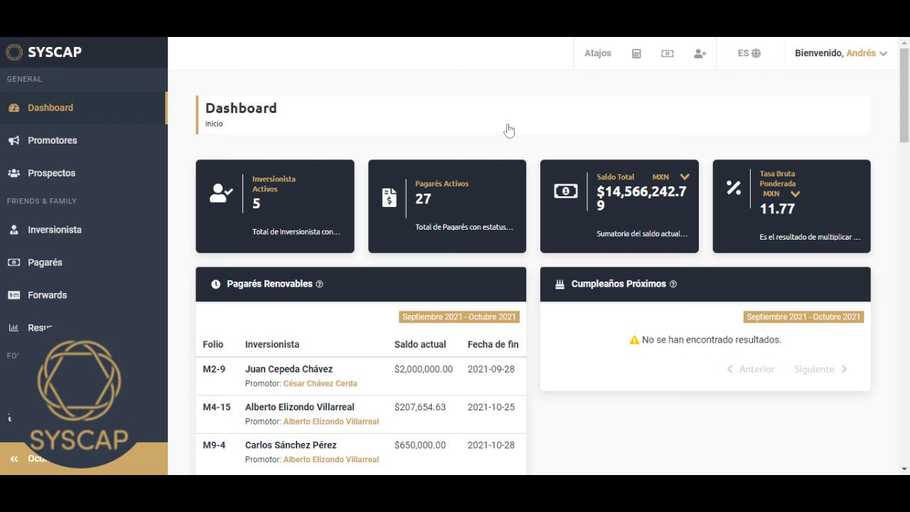Open the calculator shortcut icon
The height and width of the screenshot is (512, 910).
pyautogui.click(x=636, y=53)
